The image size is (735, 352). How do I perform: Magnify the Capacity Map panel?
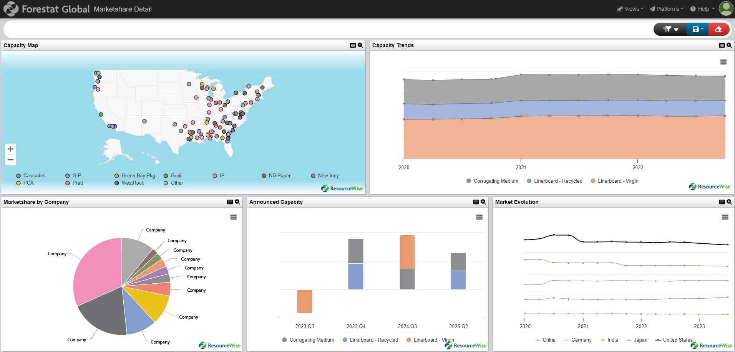click(360, 45)
